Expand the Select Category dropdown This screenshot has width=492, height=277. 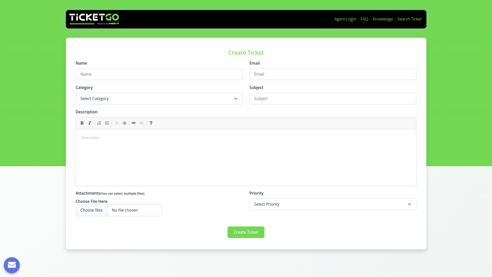click(159, 99)
